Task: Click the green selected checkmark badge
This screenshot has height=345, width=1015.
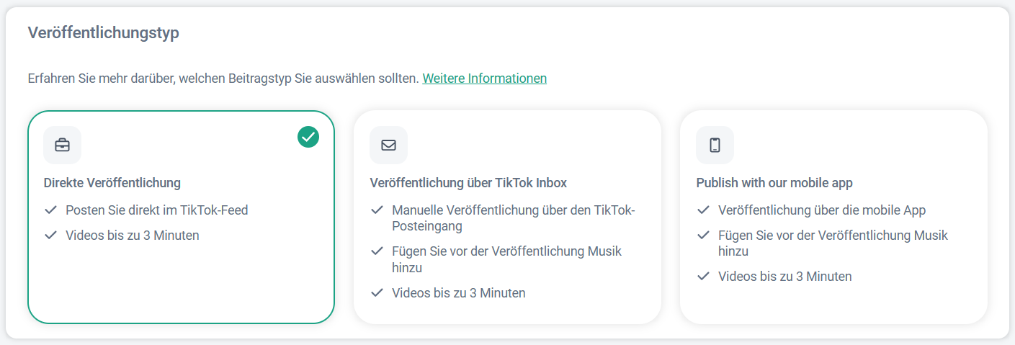Action: pos(308,136)
